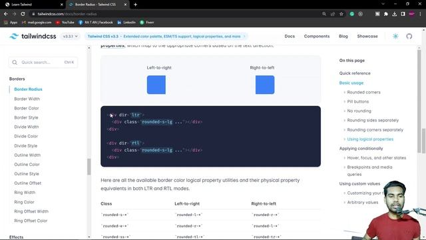This screenshot has width=426, height=240.
Task: Toggle the light/dark theme sun icon
Action: (x=395, y=36)
